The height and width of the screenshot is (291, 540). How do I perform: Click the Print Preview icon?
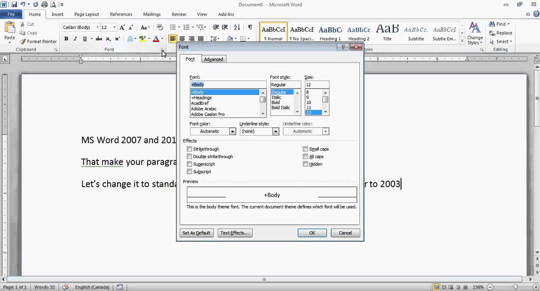pyautogui.click(x=53, y=5)
